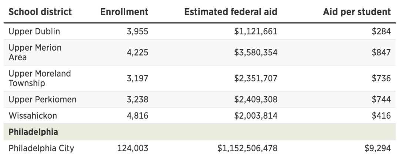The width and height of the screenshot is (400, 162).
Task: Select Wissahickon's enrollment figure 4,816
Action: tap(137, 116)
